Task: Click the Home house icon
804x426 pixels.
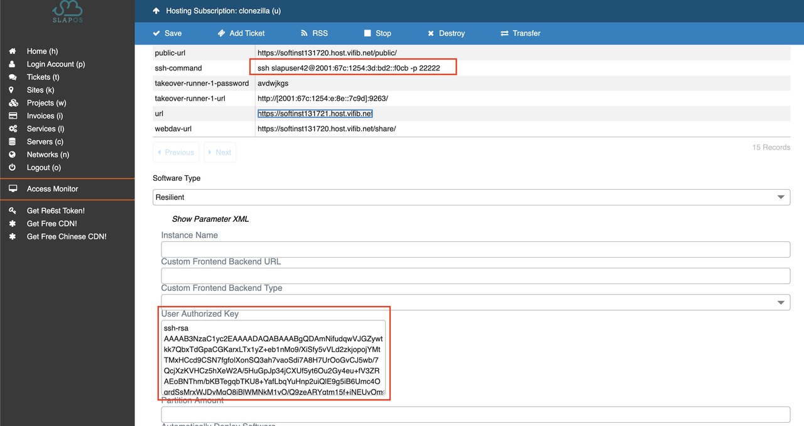Action: click(13, 51)
